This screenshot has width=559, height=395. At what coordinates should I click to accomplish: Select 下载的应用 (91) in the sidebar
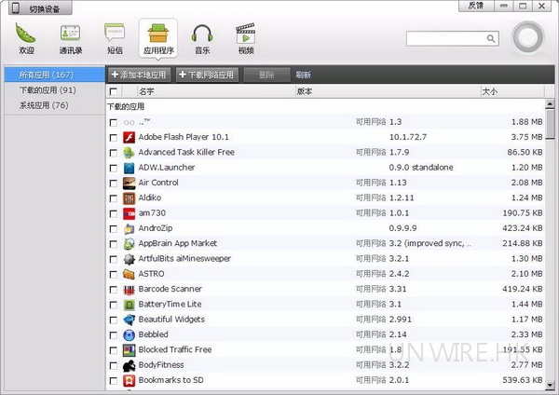[x=48, y=90]
